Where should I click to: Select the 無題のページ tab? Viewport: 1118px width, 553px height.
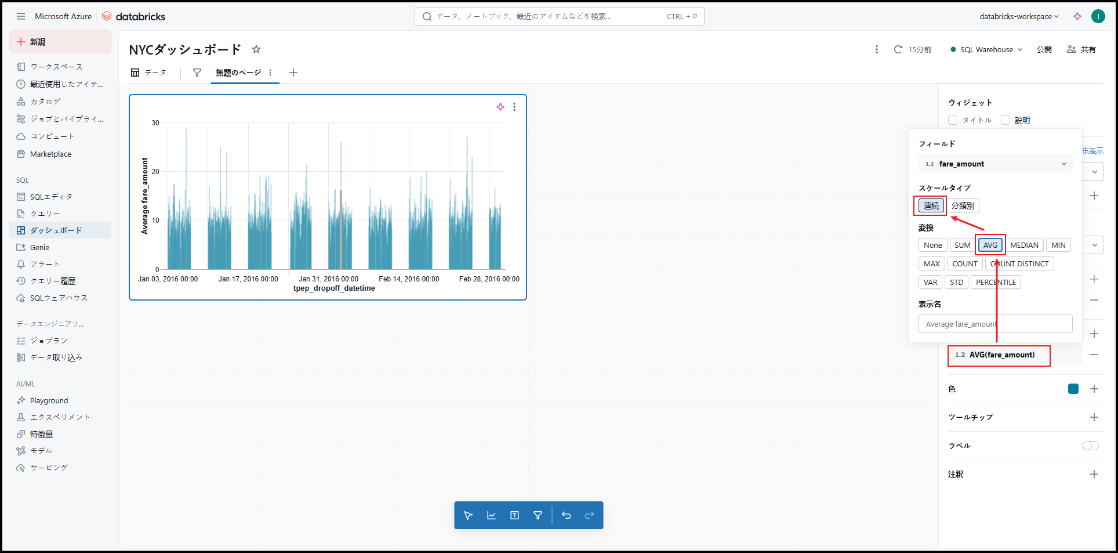pos(238,73)
